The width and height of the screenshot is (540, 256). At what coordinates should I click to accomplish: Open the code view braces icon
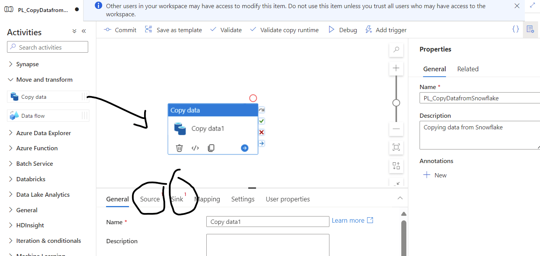516,29
